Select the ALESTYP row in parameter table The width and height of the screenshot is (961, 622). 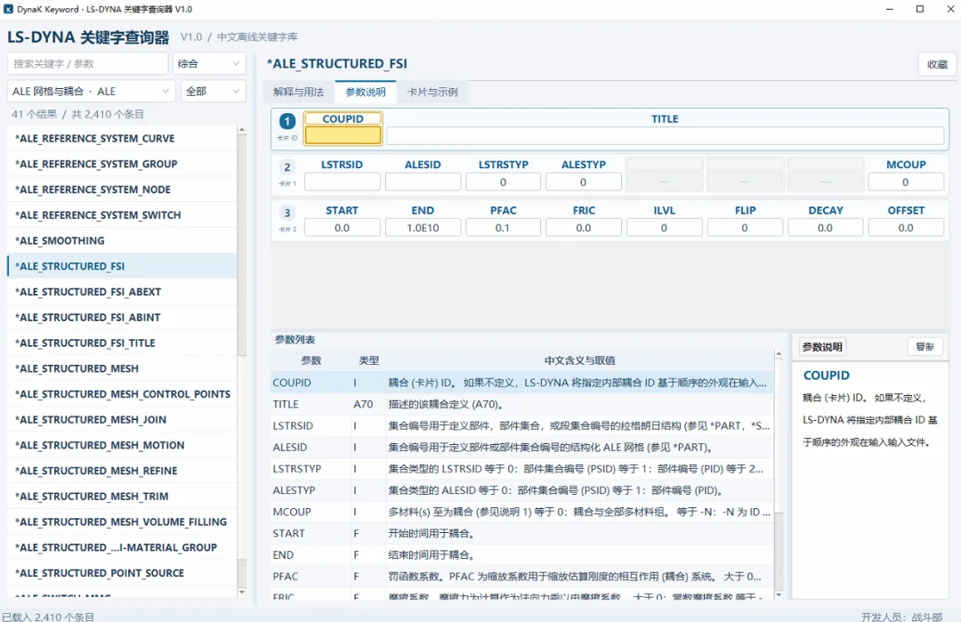tap(522, 490)
